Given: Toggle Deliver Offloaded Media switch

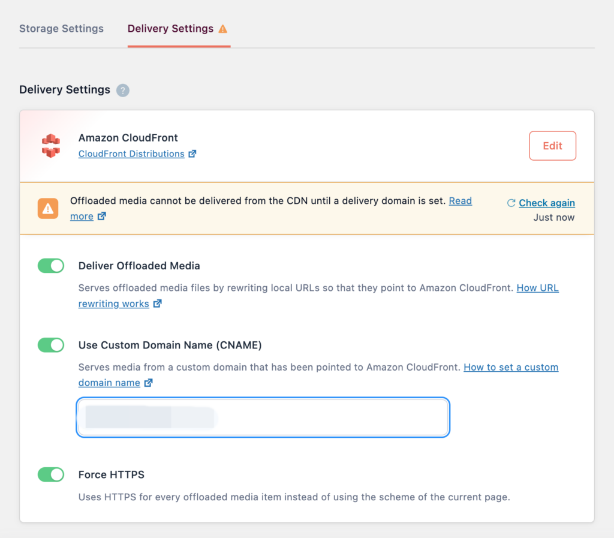Looking at the screenshot, I should tap(51, 266).
